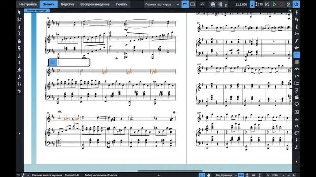
Task: Click the fingering tool in right toolbox
Action: tap(296, 140)
